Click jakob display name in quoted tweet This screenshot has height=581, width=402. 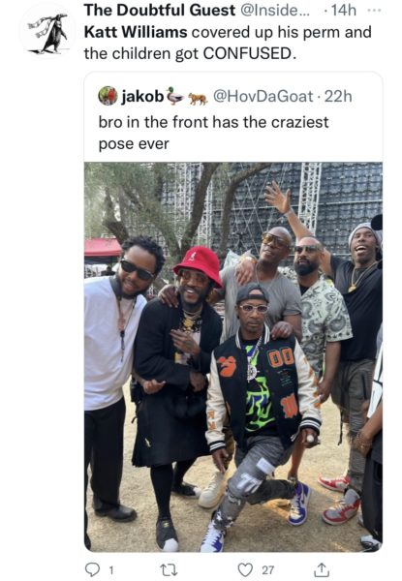click(x=142, y=96)
